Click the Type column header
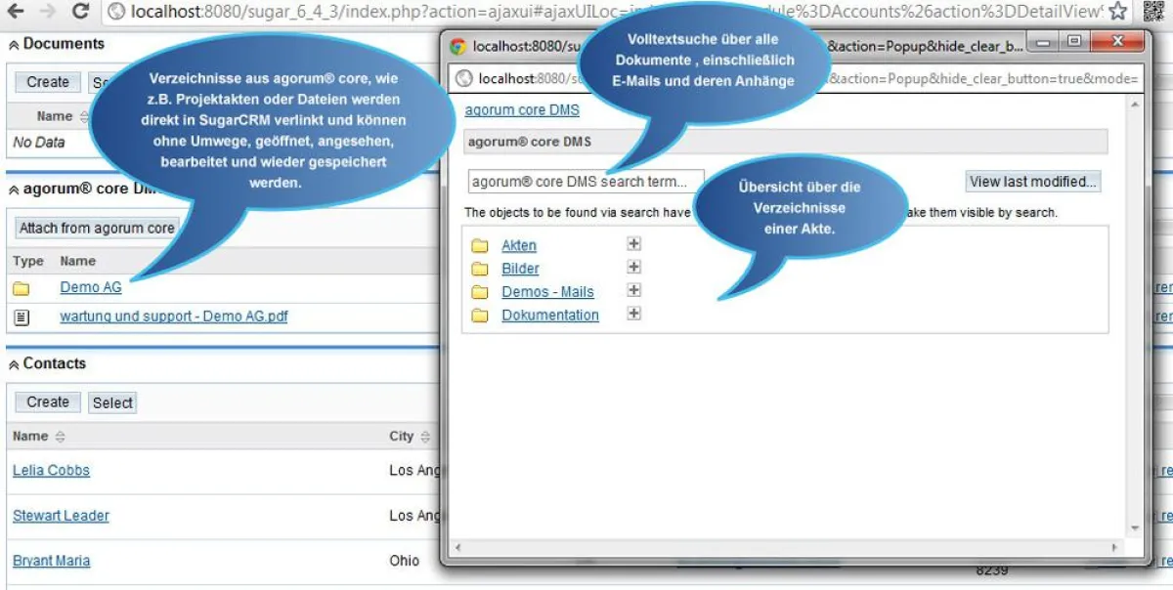This screenshot has height=590, width=1173. pyautogui.click(x=28, y=261)
